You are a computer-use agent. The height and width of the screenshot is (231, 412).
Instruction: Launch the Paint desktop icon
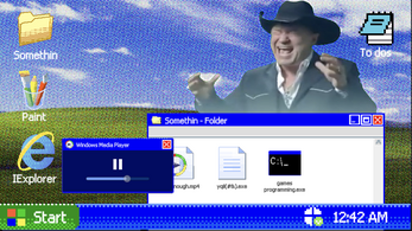[x=34, y=90]
